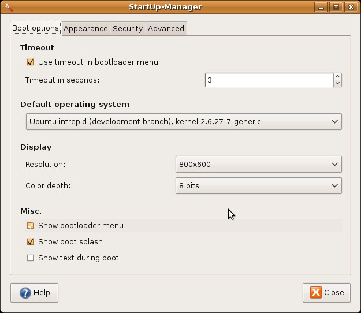Open the Advanced tab
The height and width of the screenshot is (313, 361).
pyautogui.click(x=166, y=29)
